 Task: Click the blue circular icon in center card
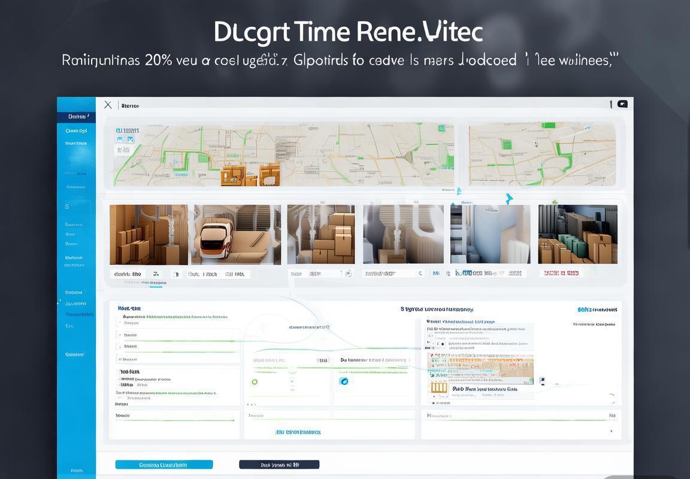coord(344,381)
